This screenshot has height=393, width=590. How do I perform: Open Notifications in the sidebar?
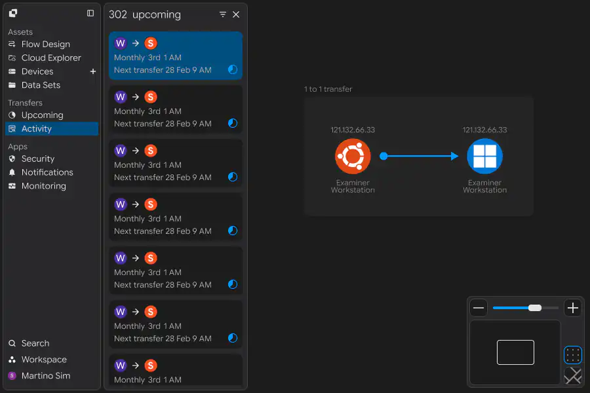tap(52, 172)
